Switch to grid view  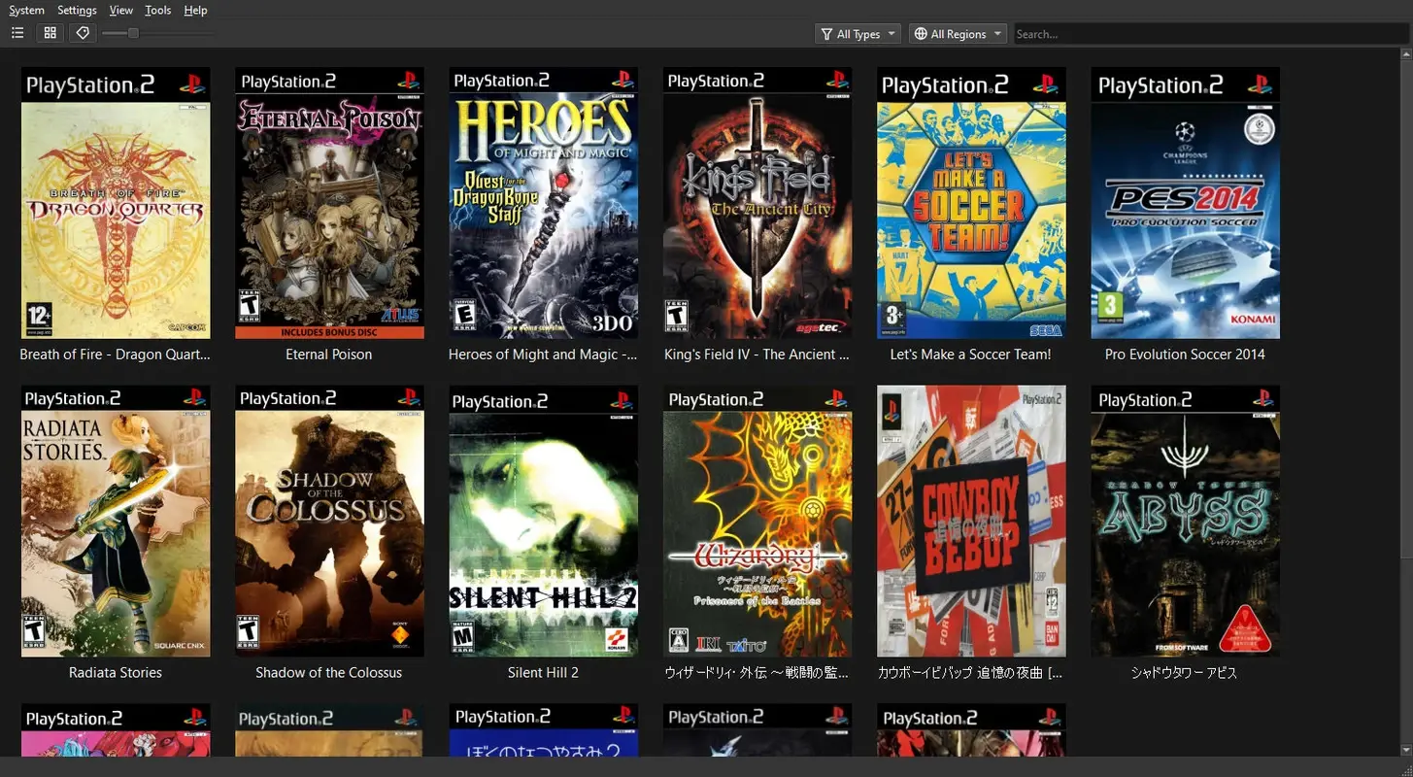pyautogui.click(x=50, y=32)
